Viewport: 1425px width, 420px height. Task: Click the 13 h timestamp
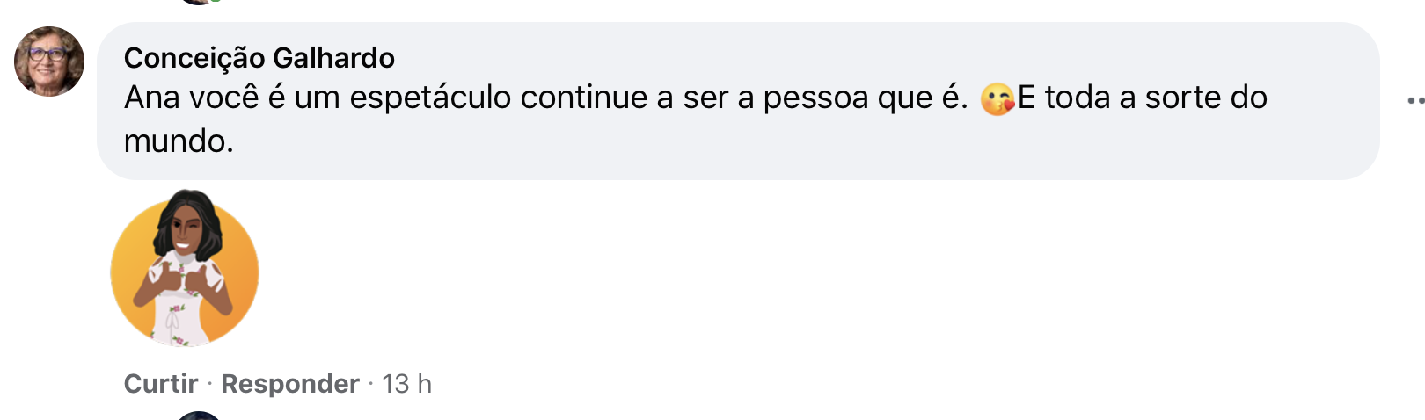click(406, 384)
